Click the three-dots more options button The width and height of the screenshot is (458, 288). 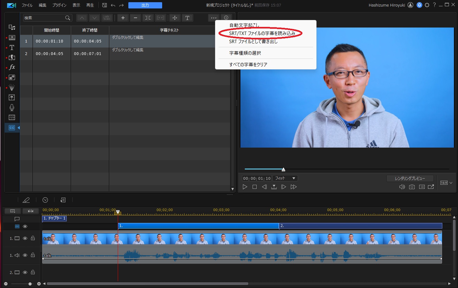[214, 18]
